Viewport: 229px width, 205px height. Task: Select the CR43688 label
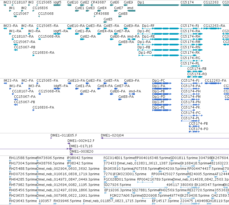pos(101,13)
